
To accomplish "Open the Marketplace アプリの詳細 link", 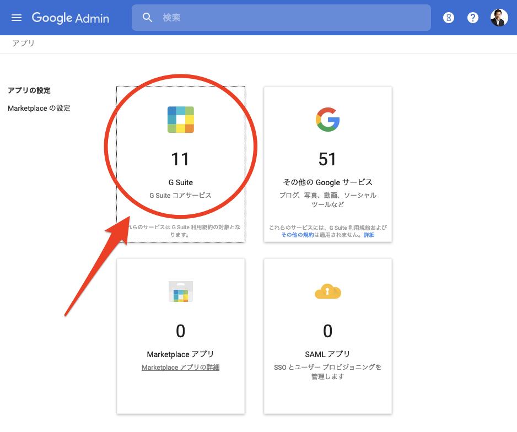I will (x=180, y=368).
